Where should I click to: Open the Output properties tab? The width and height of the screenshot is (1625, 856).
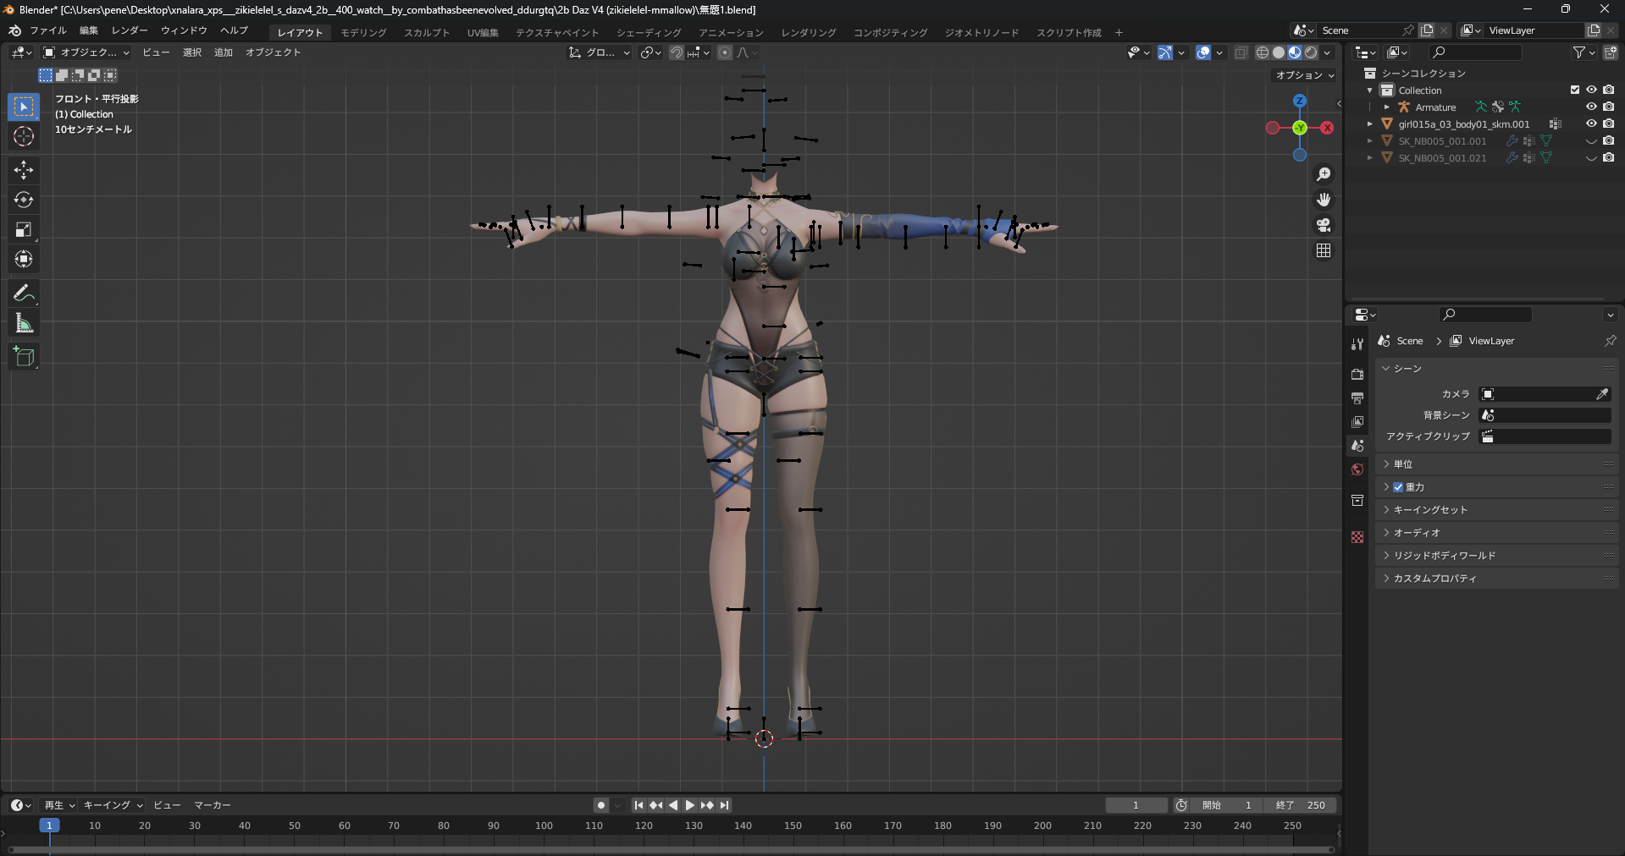pos(1357,398)
